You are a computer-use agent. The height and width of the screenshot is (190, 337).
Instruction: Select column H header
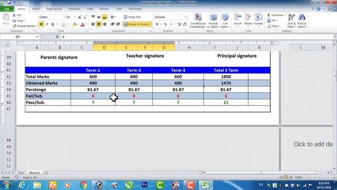pos(189,47)
